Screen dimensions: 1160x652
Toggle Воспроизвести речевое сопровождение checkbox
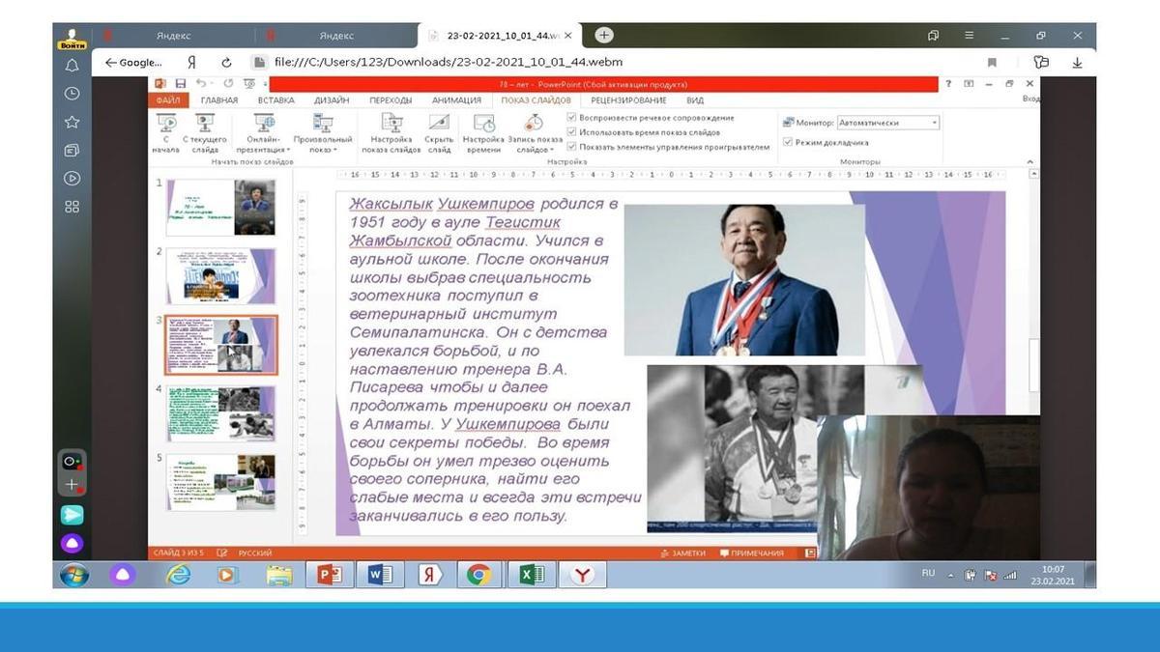572,118
